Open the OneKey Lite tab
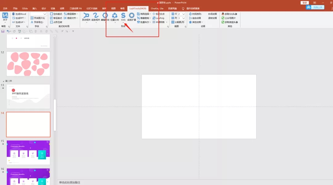The height and width of the screenshot is (185, 333). (x=157, y=9)
